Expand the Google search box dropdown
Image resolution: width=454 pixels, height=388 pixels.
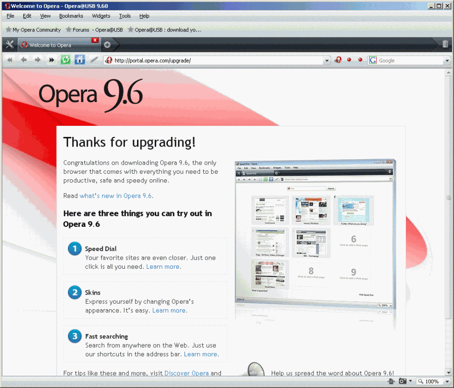(447, 61)
